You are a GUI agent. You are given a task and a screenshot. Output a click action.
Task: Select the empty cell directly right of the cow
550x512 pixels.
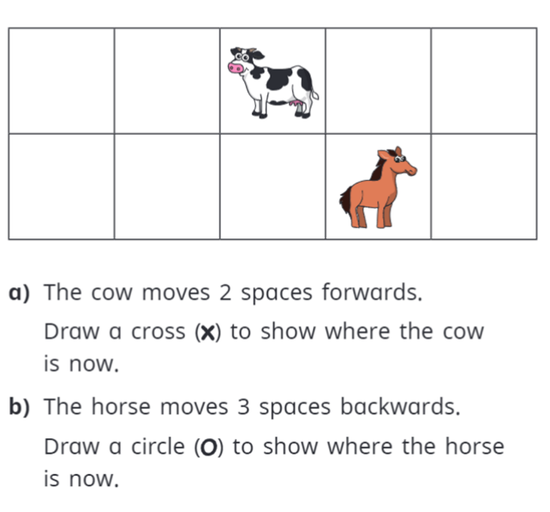(378, 81)
